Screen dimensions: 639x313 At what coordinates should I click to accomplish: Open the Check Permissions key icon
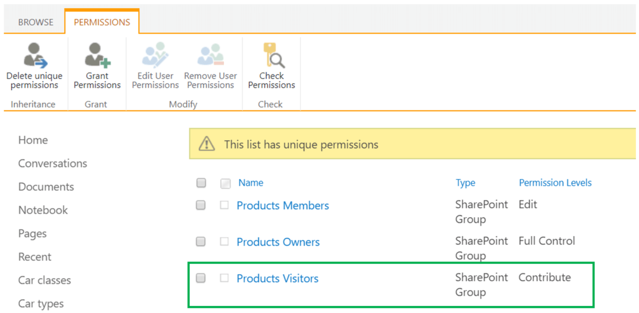(272, 56)
